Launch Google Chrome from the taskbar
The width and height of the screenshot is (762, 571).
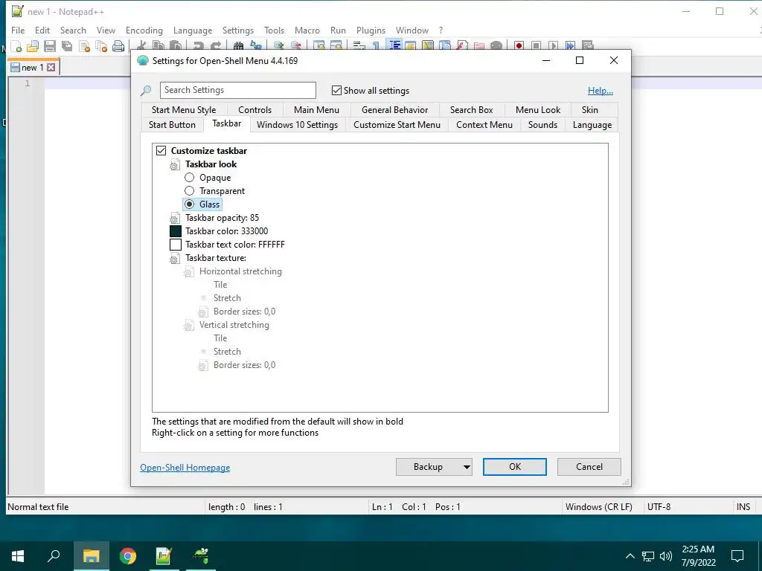pyautogui.click(x=128, y=555)
